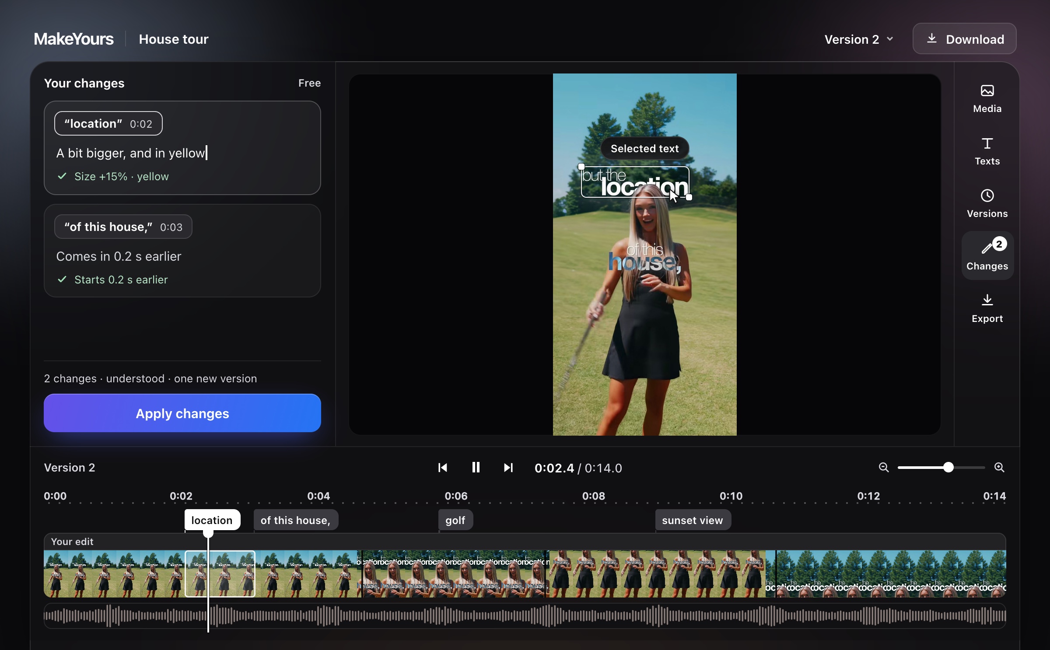Select the 'of this house,' timeline marker
This screenshot has width=1050, height=650.
296,520
